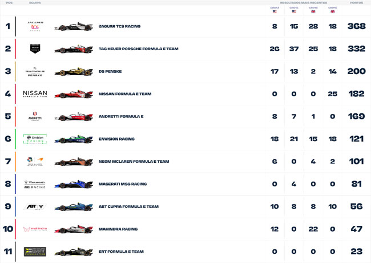Click Nissan's 182 points total
Image resolution: width=371 pixels, height=263 pixels.
(x=357, y=94)
